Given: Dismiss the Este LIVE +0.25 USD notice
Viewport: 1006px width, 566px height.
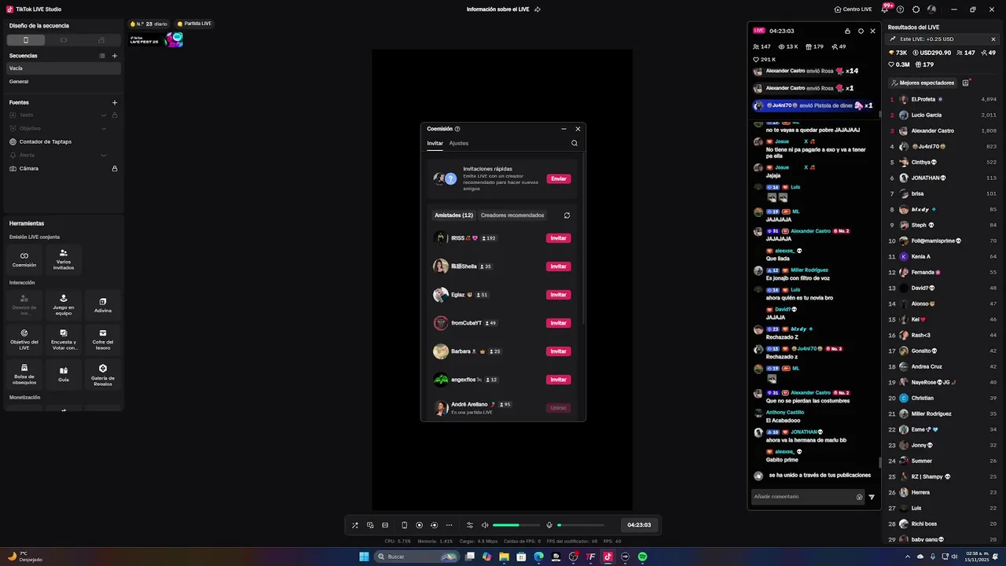Looking at the screenshot, I should click(993, 39).
